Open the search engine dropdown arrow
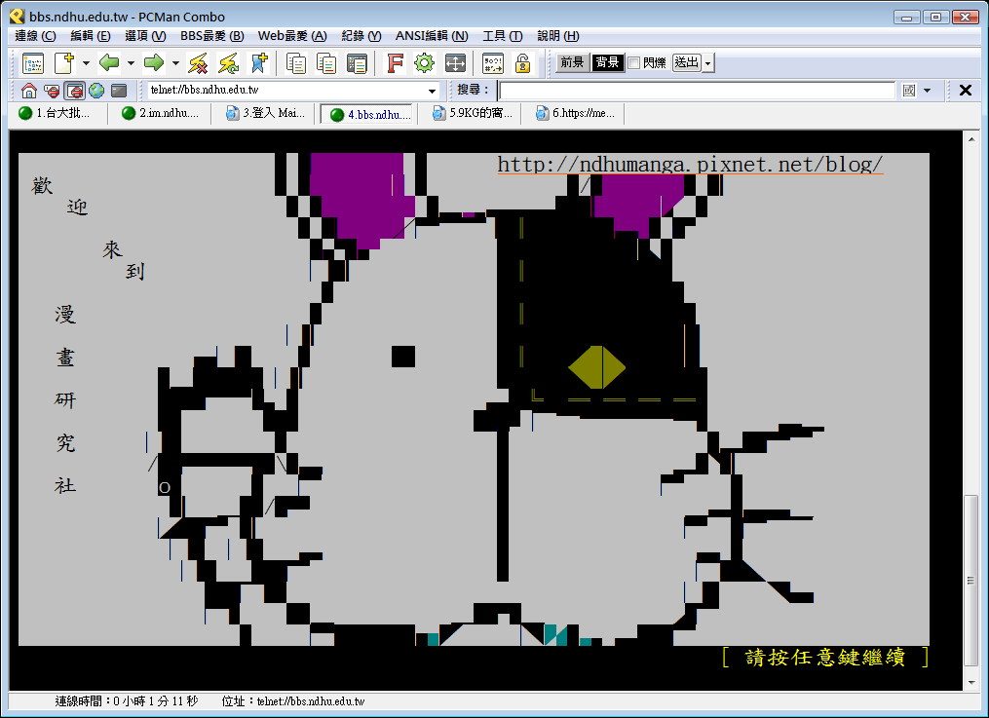This screenshot has width=989, height=718. (x=928, y=91)
